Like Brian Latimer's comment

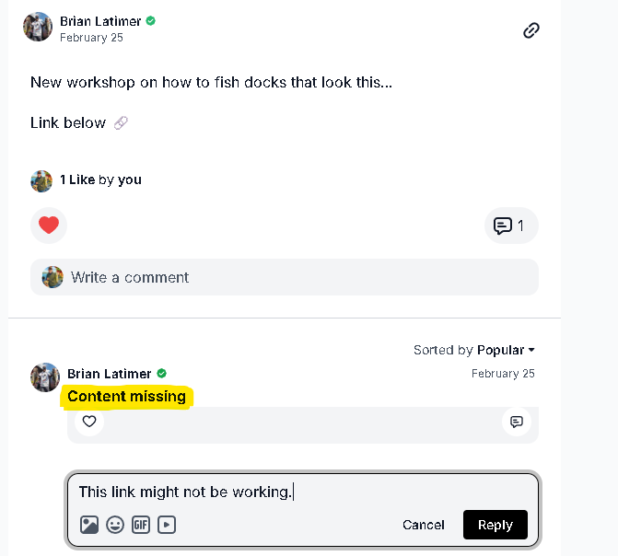tap(89, 422)
